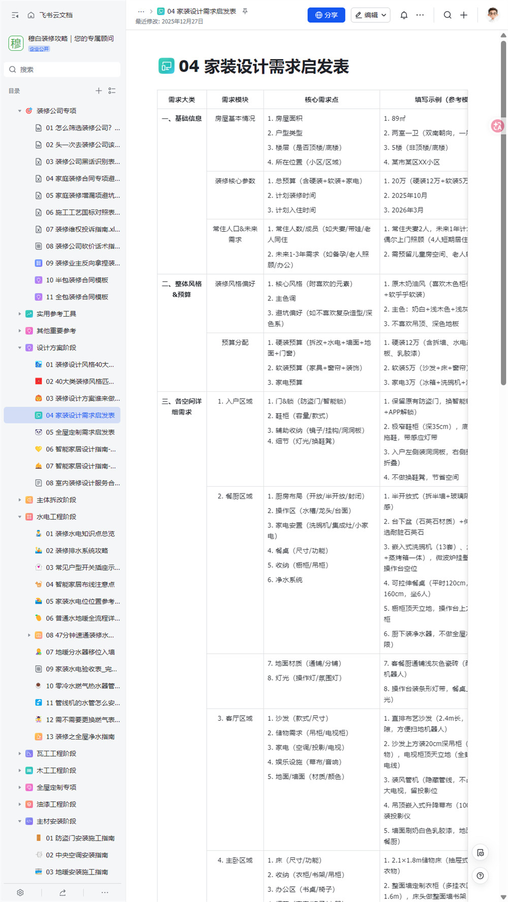Screen dimensions: 508x902
Task: Open 木工工程阶段 section
Action: coord(56,771)
